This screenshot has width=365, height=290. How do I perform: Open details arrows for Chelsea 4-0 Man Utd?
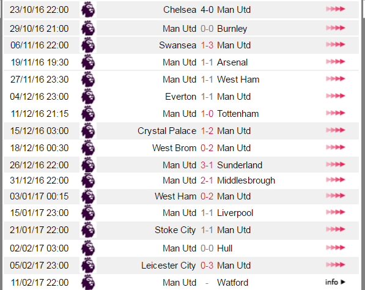coord(335,9)
